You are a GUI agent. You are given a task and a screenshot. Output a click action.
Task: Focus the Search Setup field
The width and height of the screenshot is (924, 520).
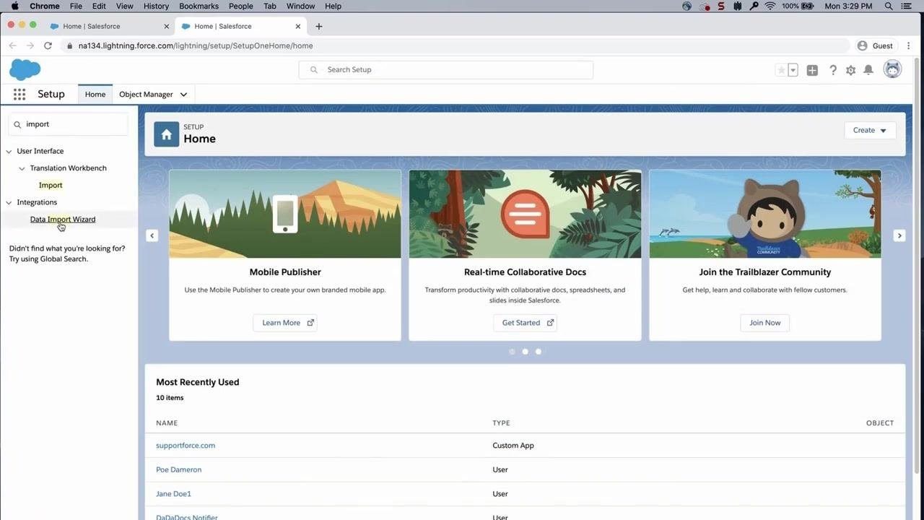(446, 70)
